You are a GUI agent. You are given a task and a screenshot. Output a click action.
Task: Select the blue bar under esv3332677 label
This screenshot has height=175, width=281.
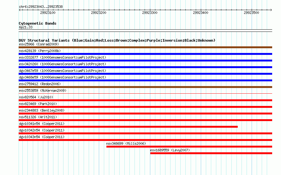(x=145, y=61)
